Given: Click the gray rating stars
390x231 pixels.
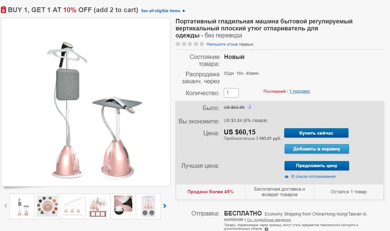Looking at the screenshot, I should click(x=190, y=44).
